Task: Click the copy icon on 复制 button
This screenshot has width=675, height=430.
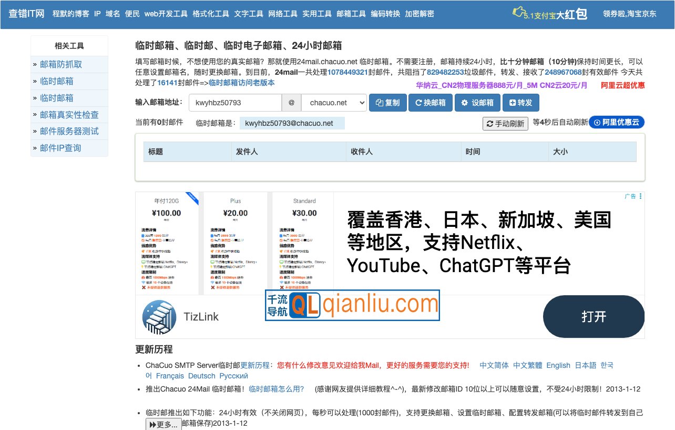Action: pos(379,103)
